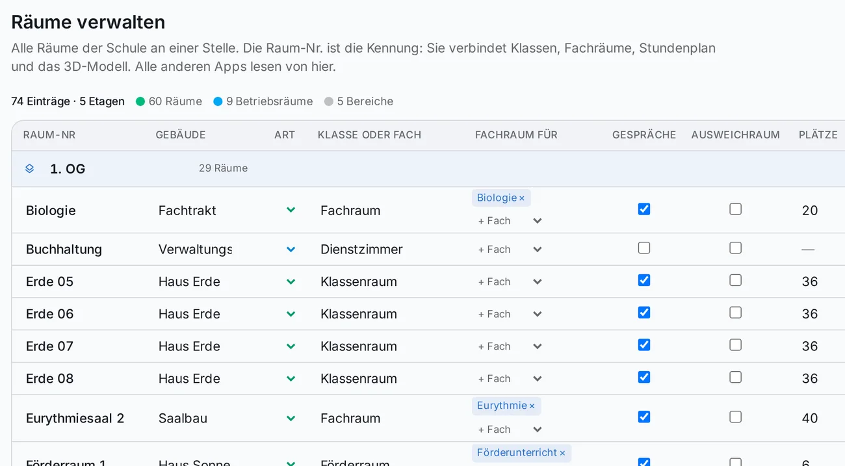Select the Erde 06 room name
The width and height of the screenshot is (845, 466).
point(49,315)
